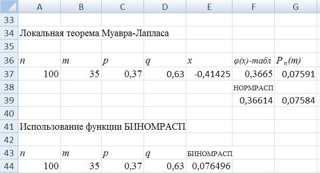Click the 'НОРМРАСП' label cell
Screen dimensions: 320x173
pyautogui.click(x=254, y=87)
